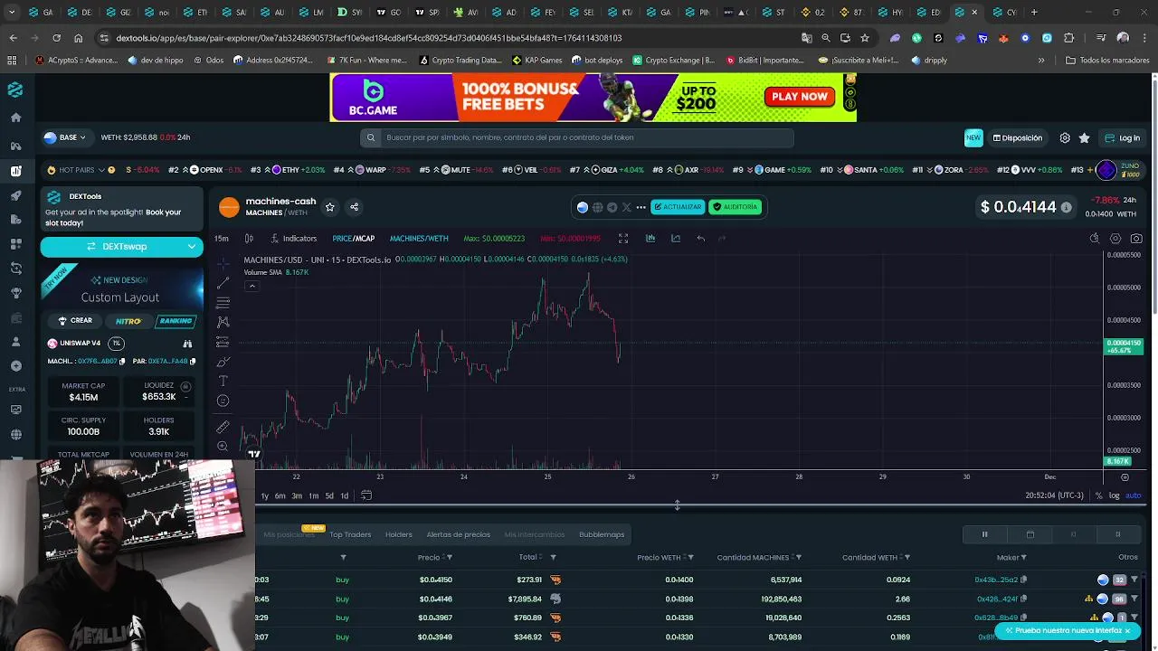The width and height of the screenshot is (1158, 651).
Task: Share the machines-cash pair via share icon
Action: [x=354, y=207]
